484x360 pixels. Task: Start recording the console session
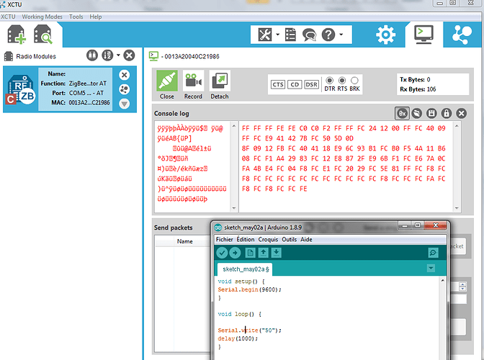(x=193, y=85)
